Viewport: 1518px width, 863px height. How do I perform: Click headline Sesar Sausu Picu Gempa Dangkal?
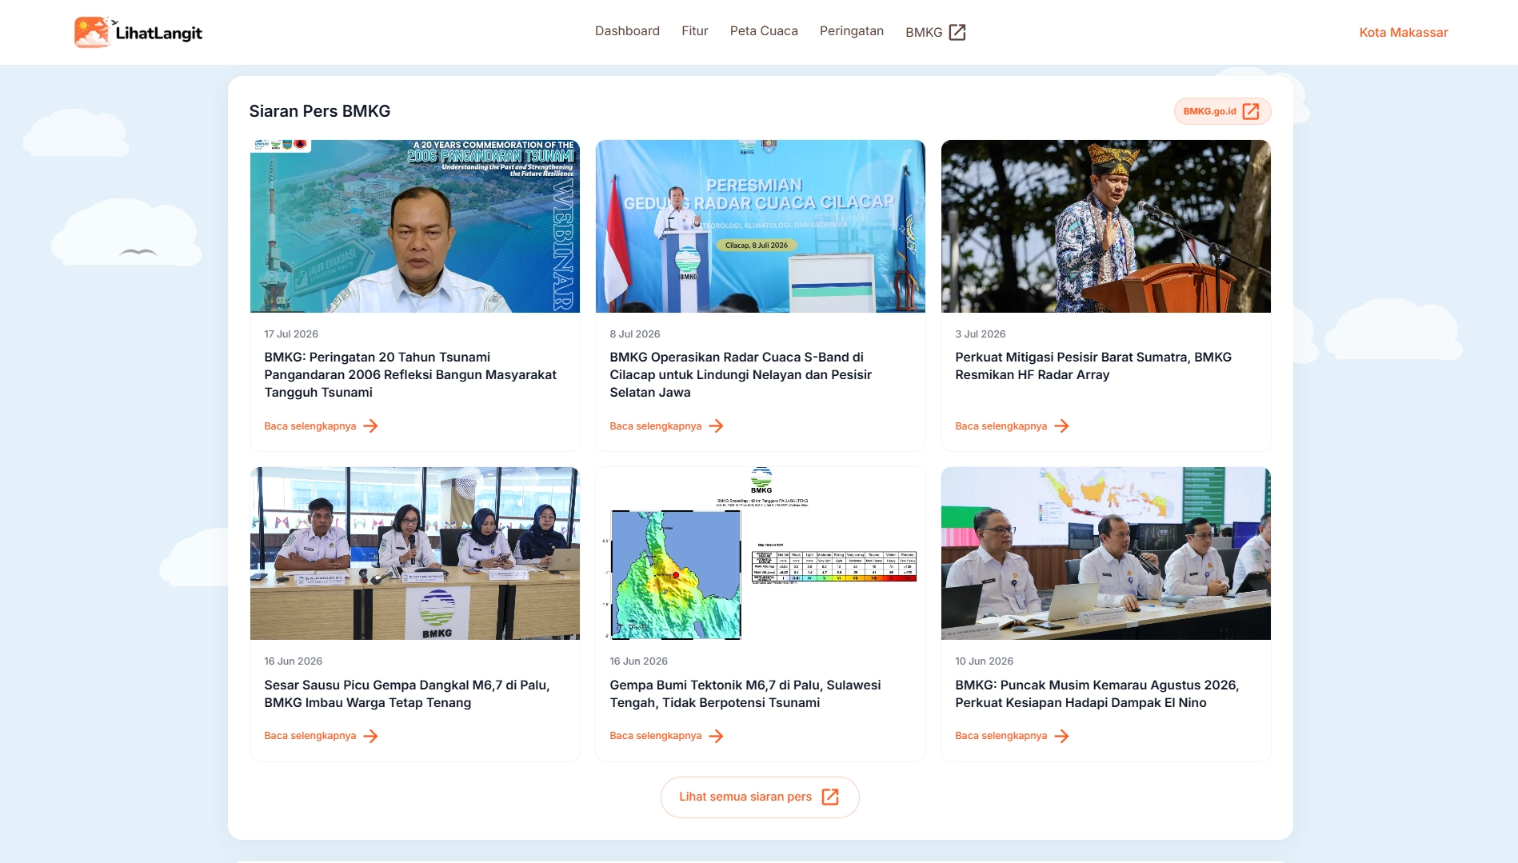[x=407, y=693]
